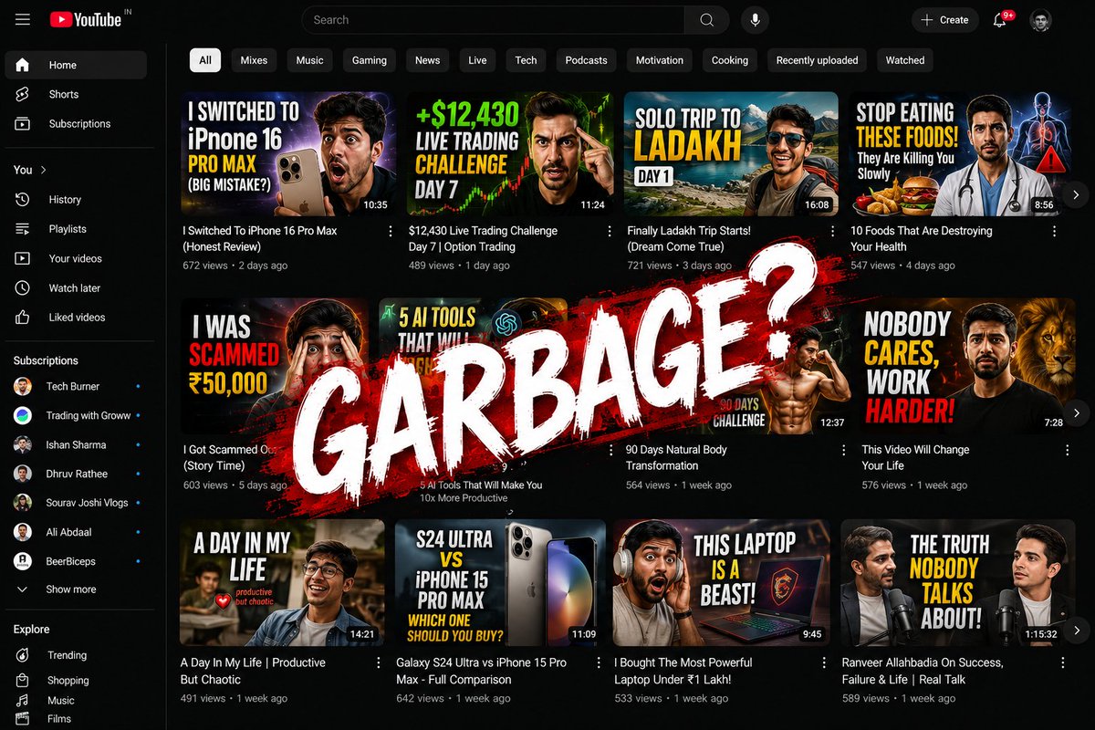This screenshot has width=1095, height=730.
Task: Select the Live filter chip
Action: [x=477, y=60]
